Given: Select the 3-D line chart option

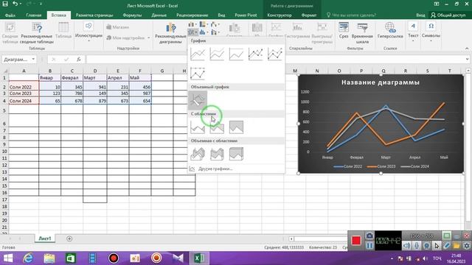Looking at the screenshot, I should pyautogui.click(x=198, y=100).
